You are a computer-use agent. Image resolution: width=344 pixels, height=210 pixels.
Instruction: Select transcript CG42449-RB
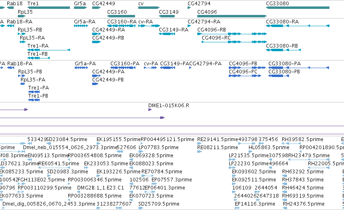[x=96, y=42]
